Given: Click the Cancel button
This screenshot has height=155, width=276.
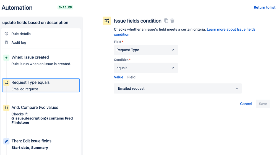Looking at the screenshot, I should pos(246,104).
